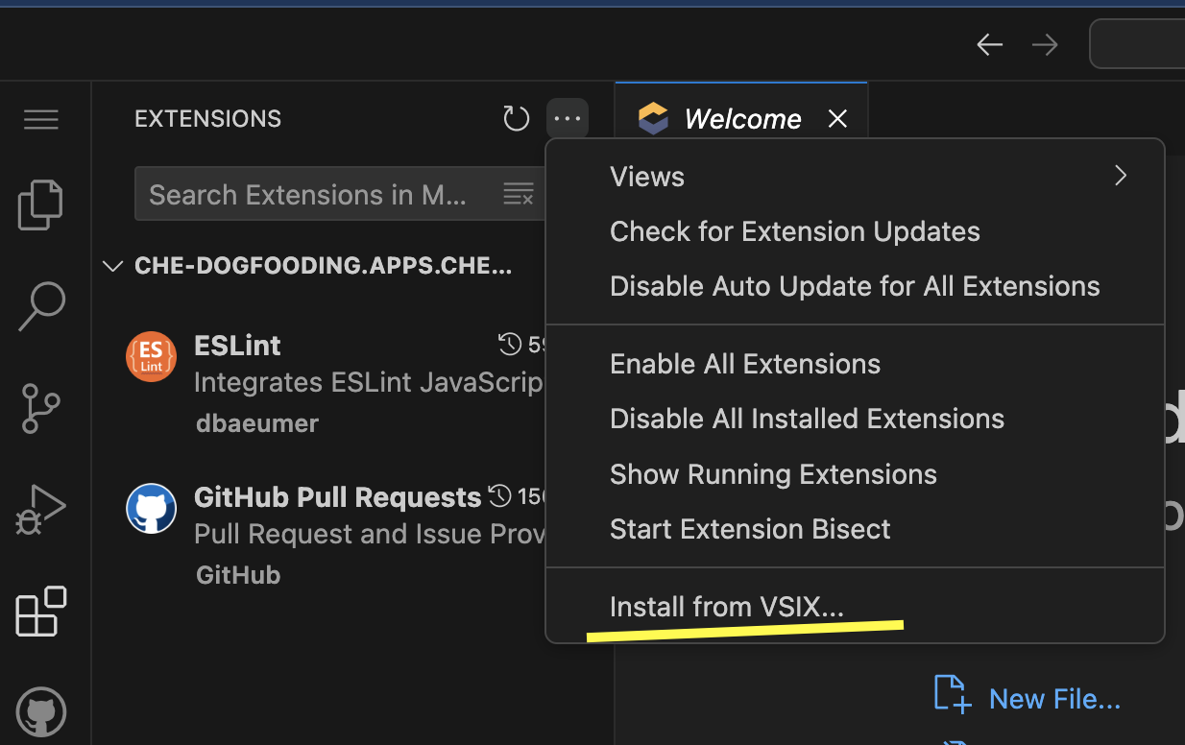Close the Welcome tab
1185x745 pixels.
coord(837,119)
